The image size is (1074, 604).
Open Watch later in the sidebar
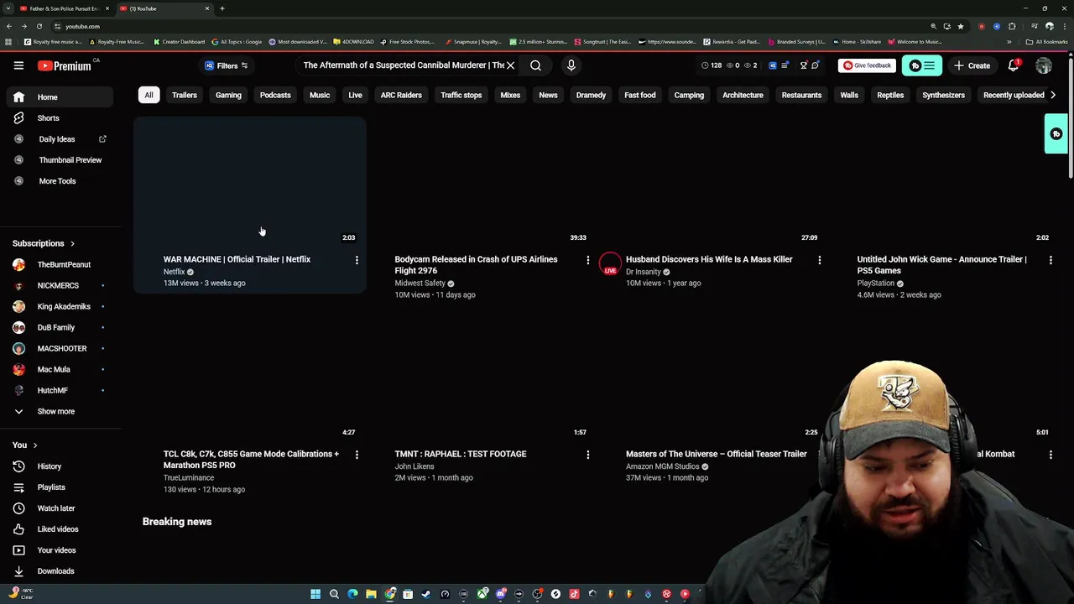coord(60,508)
